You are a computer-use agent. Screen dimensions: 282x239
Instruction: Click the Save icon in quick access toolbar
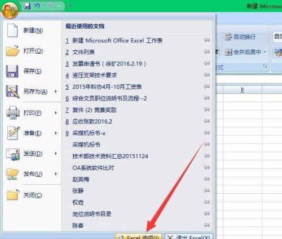pos(27,6)
